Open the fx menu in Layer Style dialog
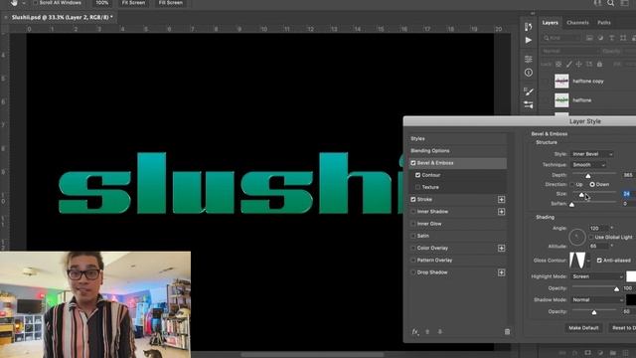This screenshot has height=358, width=636. (x=415, y=331)
